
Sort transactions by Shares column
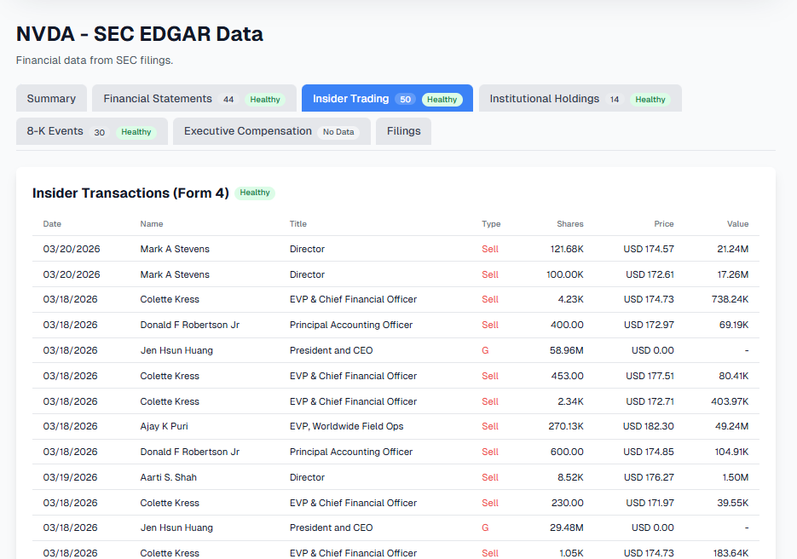pos(569,223)
